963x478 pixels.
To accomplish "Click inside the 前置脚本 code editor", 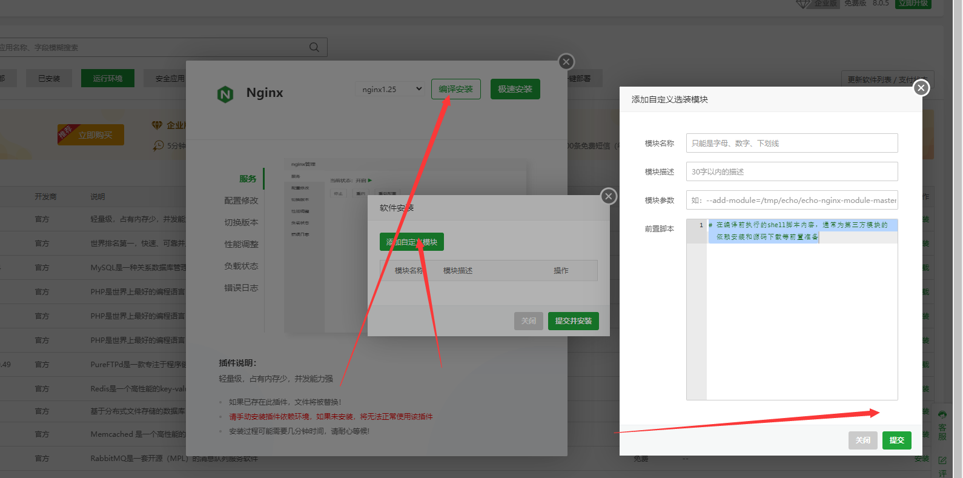I will pos(792,309).
